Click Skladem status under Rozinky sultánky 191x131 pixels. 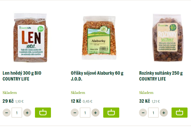tap(146, 93)
